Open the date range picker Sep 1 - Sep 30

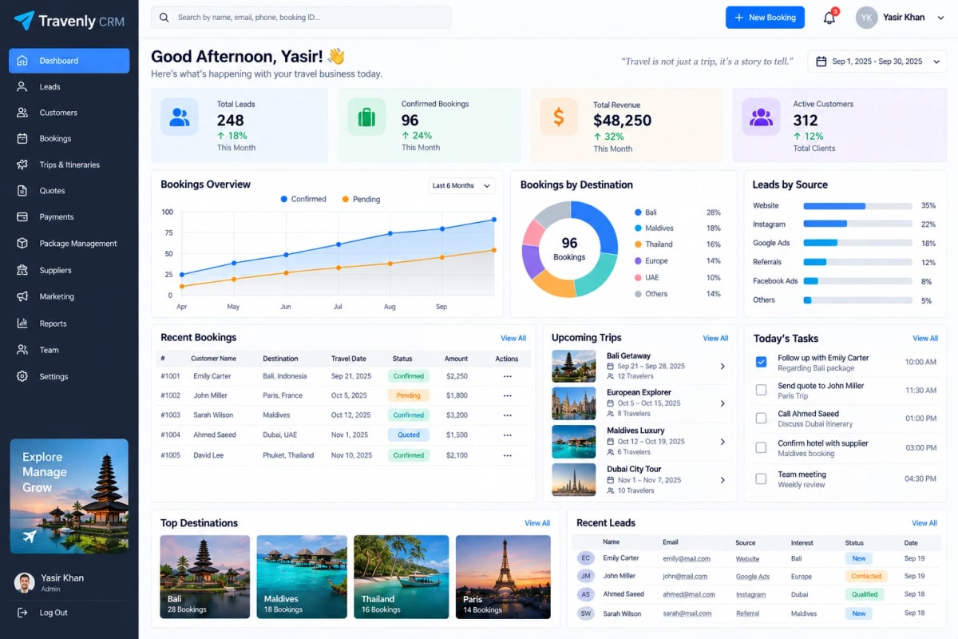pyautogui.click(x=877, y=62)
